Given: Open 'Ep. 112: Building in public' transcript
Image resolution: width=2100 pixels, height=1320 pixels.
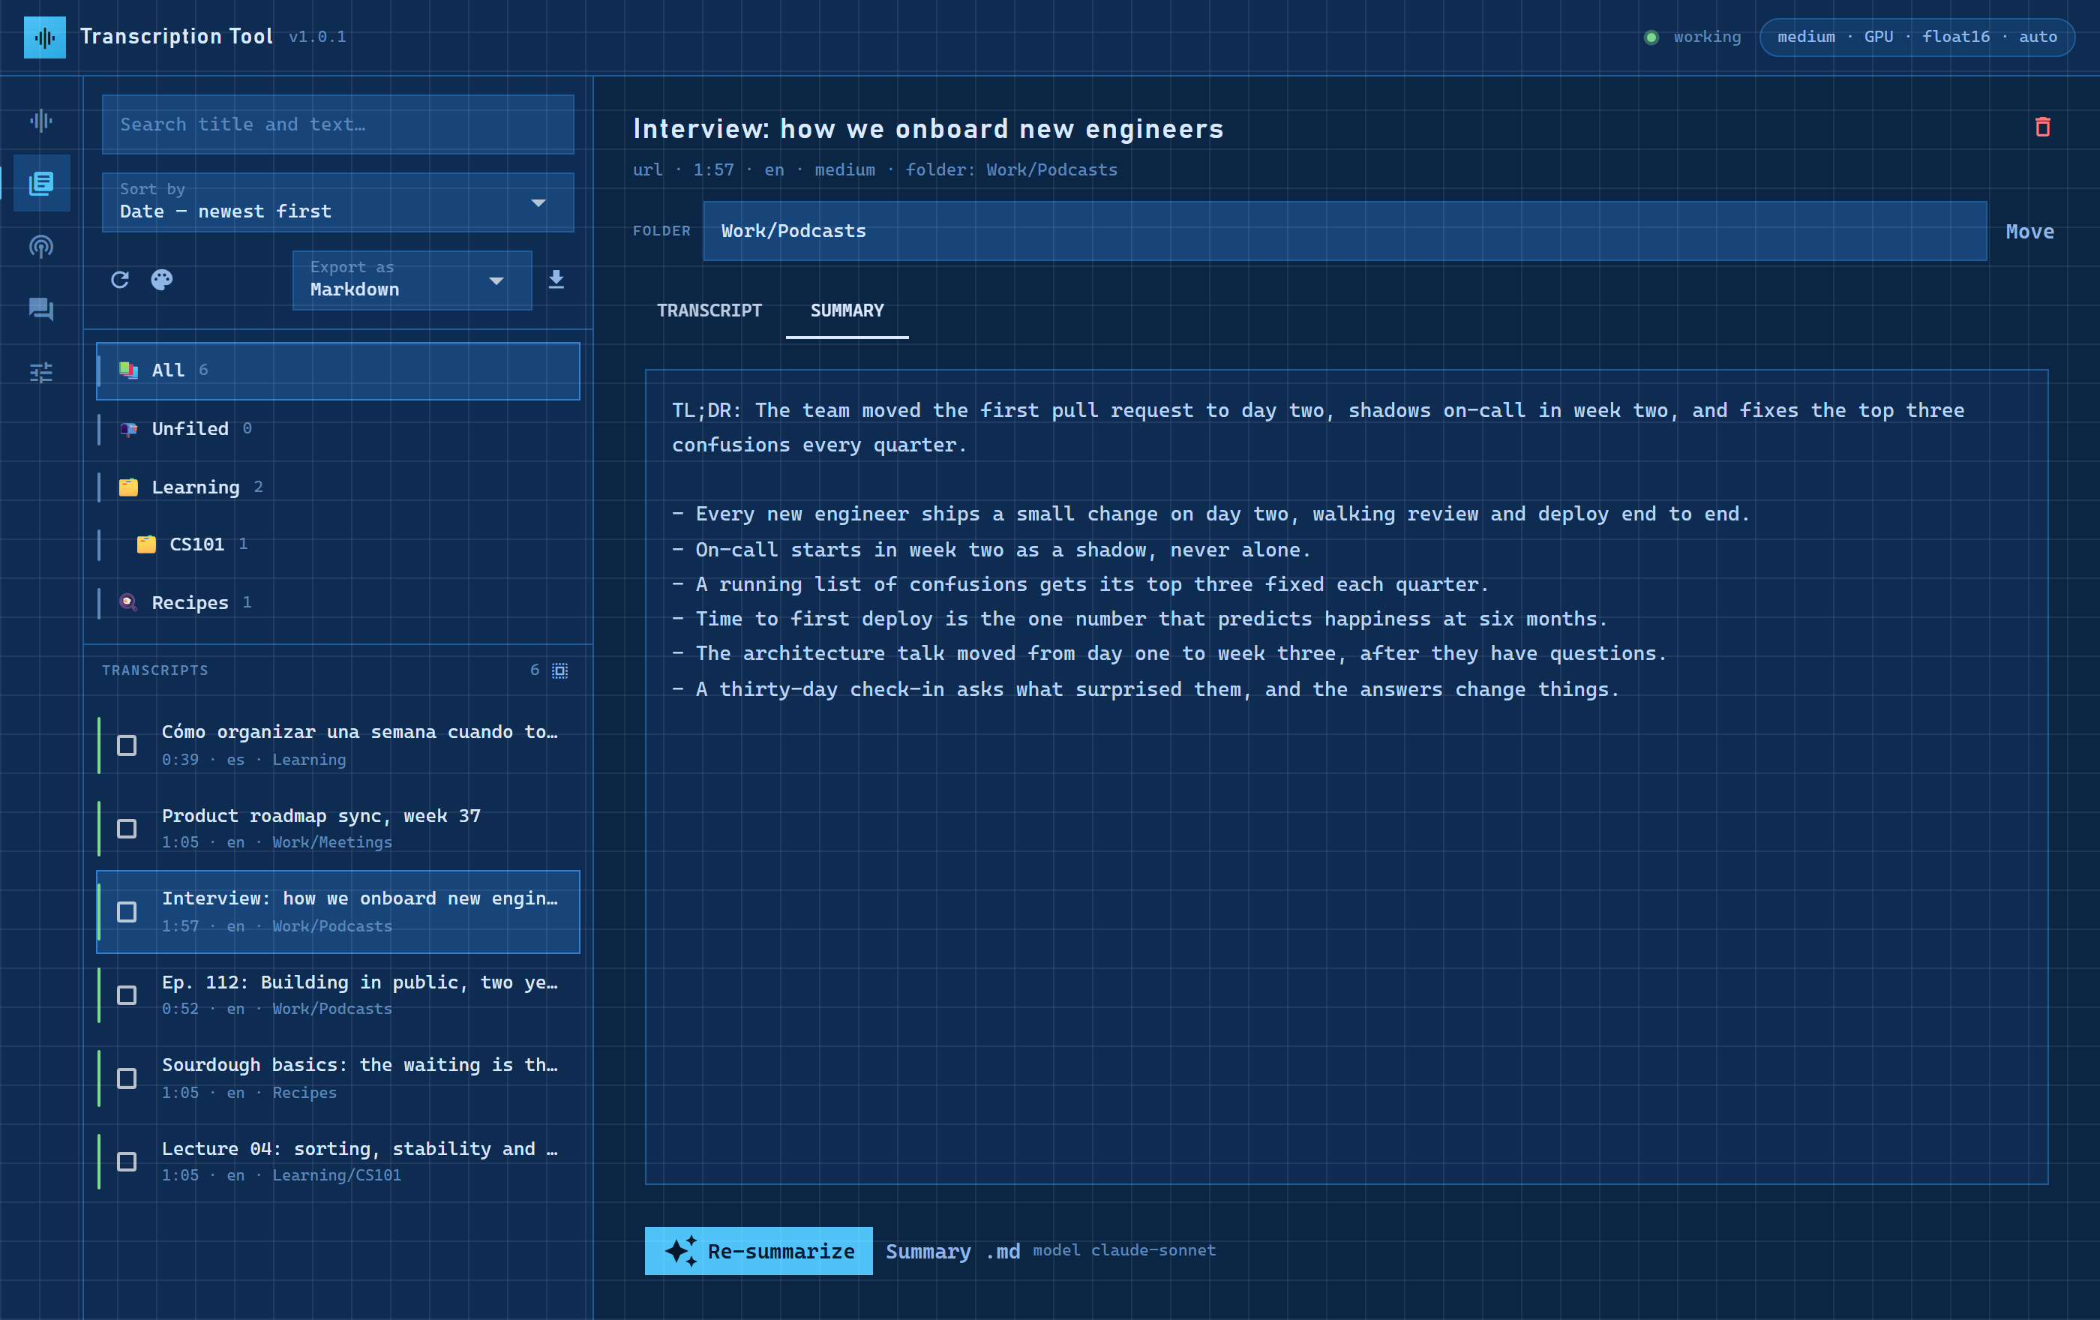Looking at the screenshot, I should [x=337, y=994].
